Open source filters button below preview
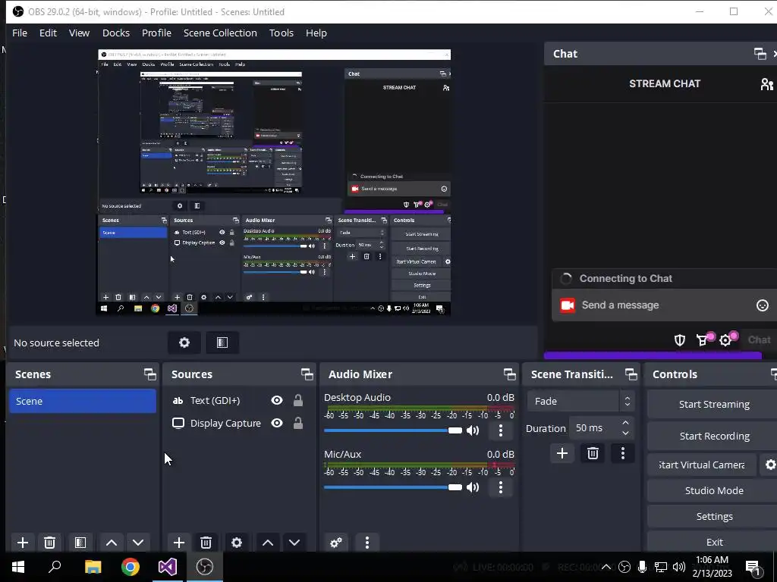 point(222,343)
